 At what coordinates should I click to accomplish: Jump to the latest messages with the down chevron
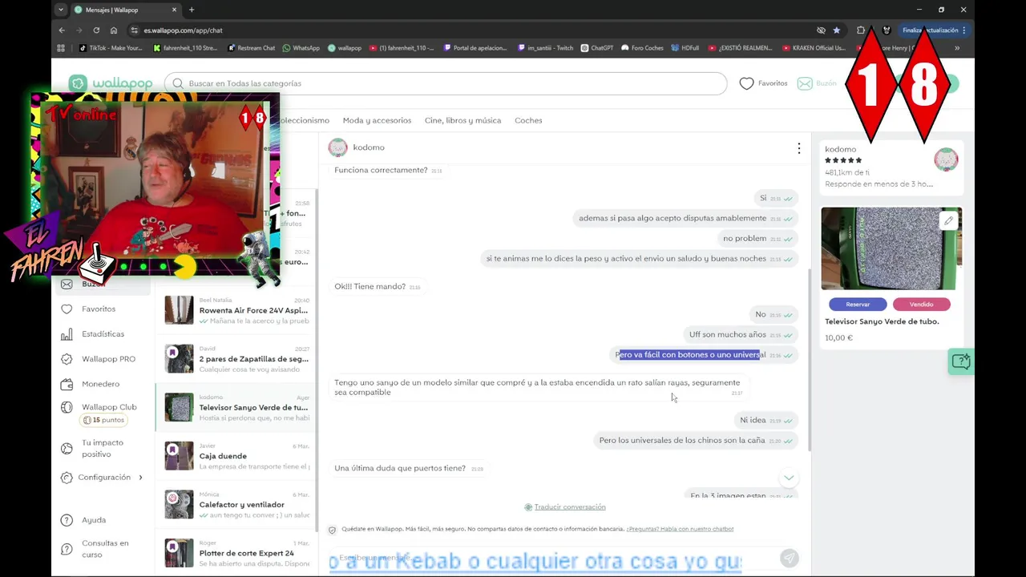coord(789,478)
